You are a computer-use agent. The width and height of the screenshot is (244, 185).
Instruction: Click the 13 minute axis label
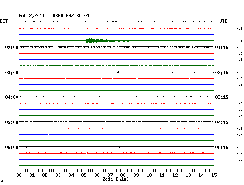(188, 175)
